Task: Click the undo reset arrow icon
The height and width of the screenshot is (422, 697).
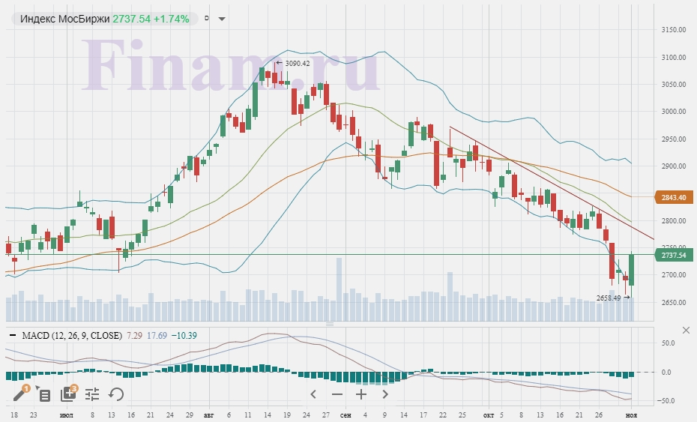Action: 116,394
